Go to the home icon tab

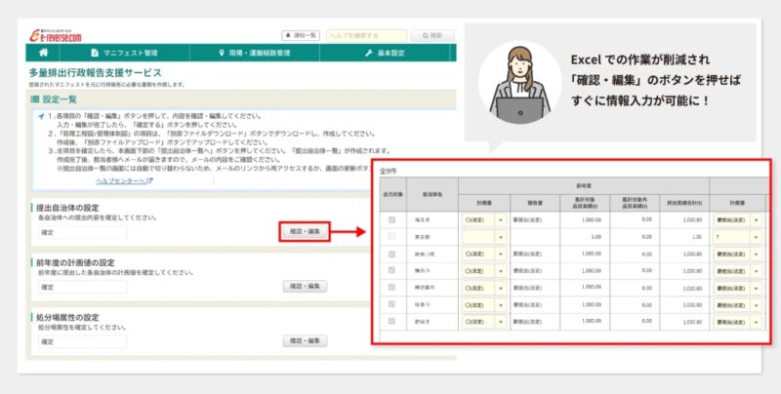point(43,53)
